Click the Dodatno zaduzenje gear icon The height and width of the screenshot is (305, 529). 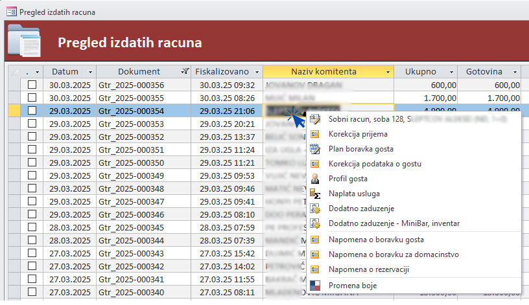[x=316, y=209]
